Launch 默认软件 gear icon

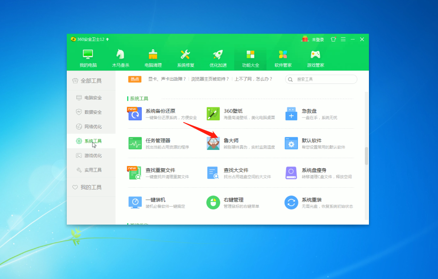tap(291, 143)
